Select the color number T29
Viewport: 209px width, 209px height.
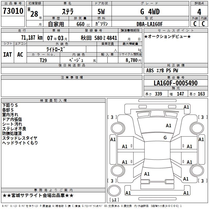[x=43, y=60]
